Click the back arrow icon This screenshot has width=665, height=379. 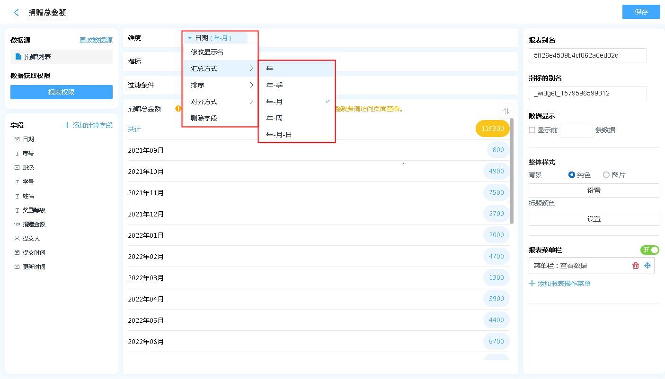point(17,13)
